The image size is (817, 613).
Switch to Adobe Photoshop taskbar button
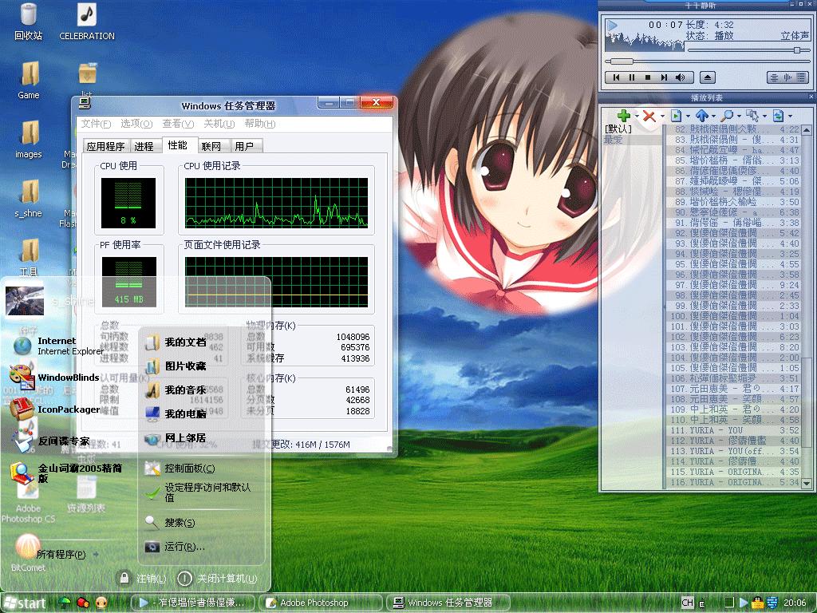click(x=320, y=603)
